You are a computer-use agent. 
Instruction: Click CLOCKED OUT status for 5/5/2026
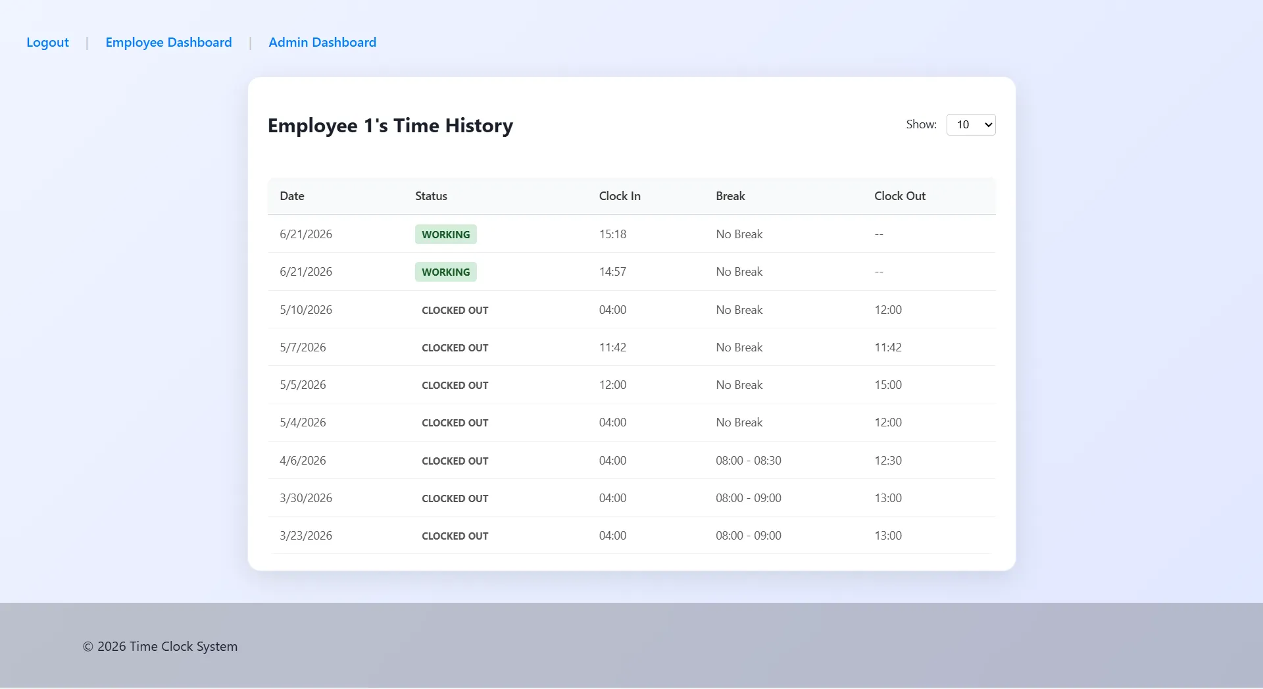pos(455,385)
